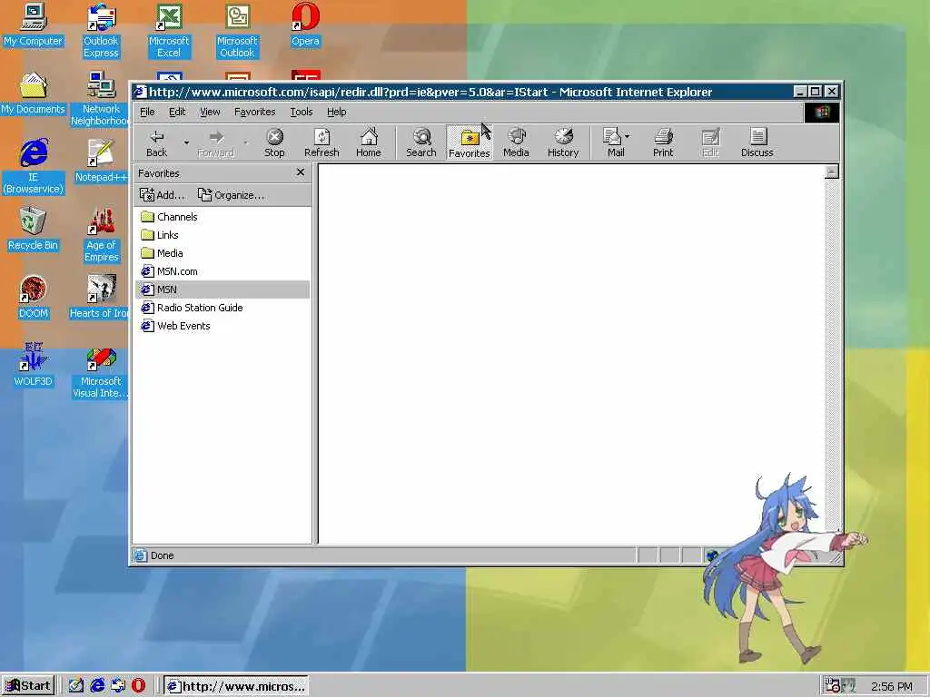Open the Back button history dropdown arrow
The width and height of the screenshot is (930, 697).
click(186, 142)
